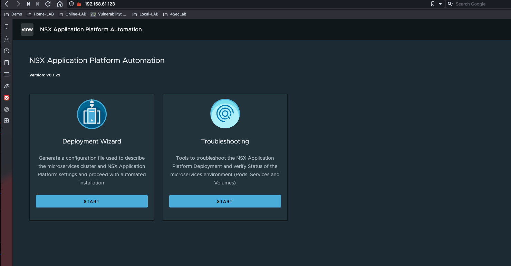Bookmark this page via address bar icon

tap(433, 4)
